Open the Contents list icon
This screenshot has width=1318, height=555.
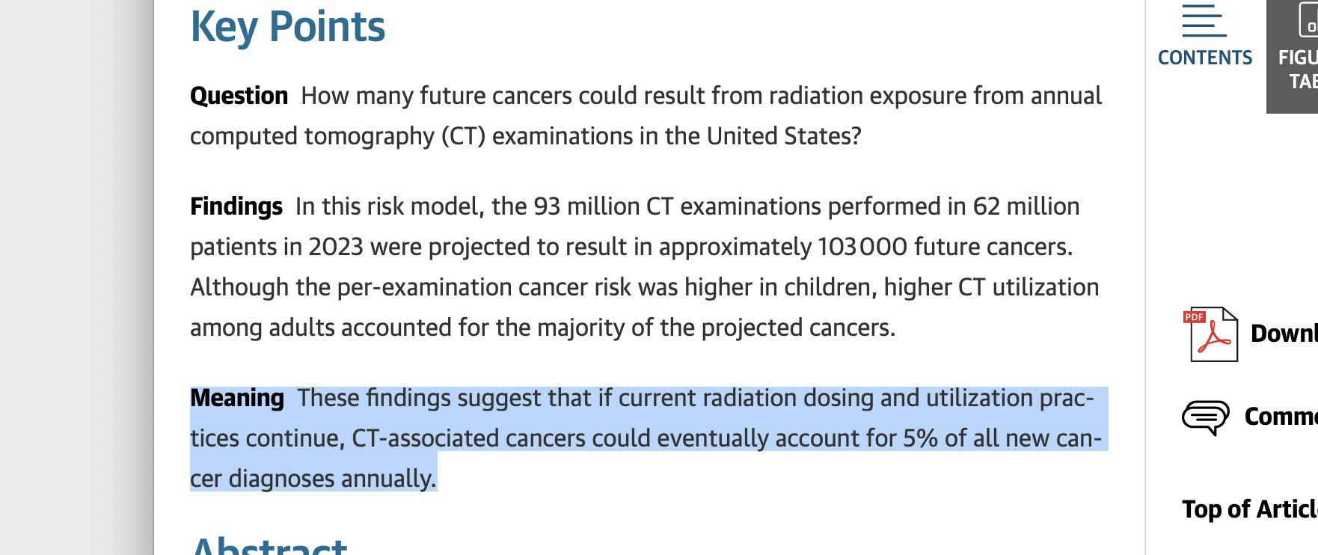(1204, 20)
